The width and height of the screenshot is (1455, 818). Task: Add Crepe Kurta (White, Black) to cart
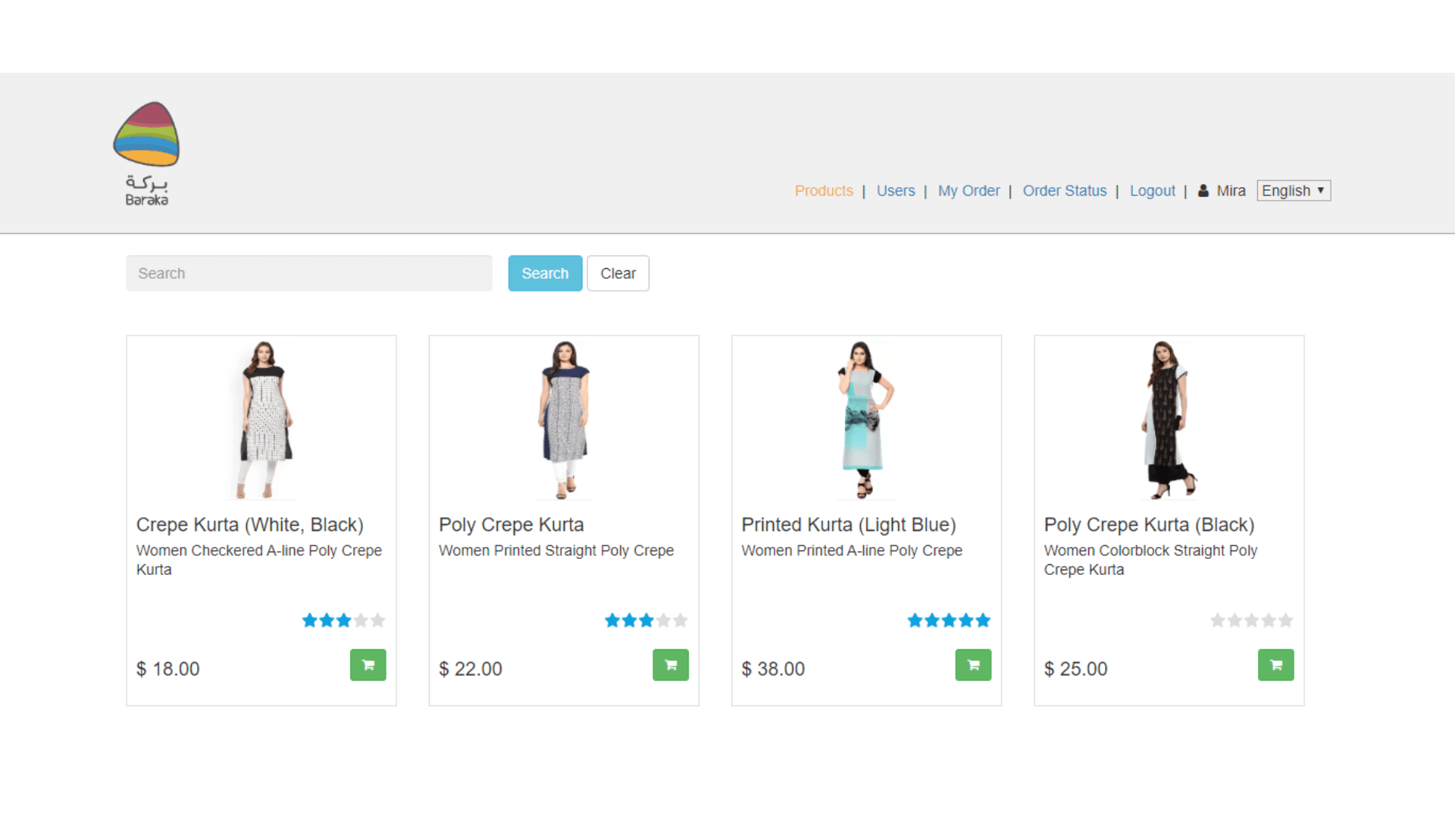pyautogui.click(x=368, y=664)
